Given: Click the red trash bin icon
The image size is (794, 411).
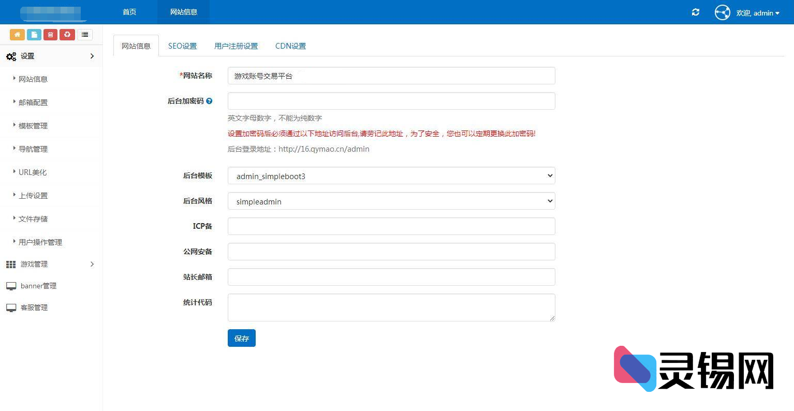Looking at the screenshot, I should (x=50, y=34).
